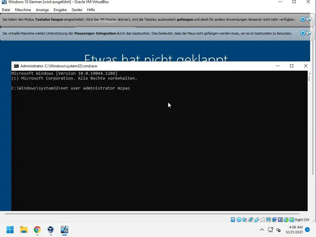Open Google Chrome from the taskbar
The image size is (316, 237).
(x=37, y=230)
